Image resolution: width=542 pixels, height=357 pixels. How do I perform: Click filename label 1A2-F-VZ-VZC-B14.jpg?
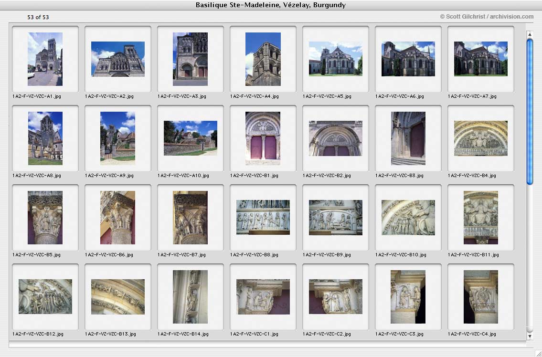(x=183, y=334)
